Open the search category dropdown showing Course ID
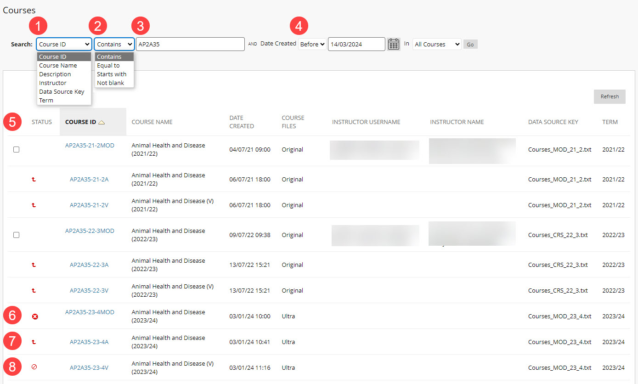 [x=63, y=44]
